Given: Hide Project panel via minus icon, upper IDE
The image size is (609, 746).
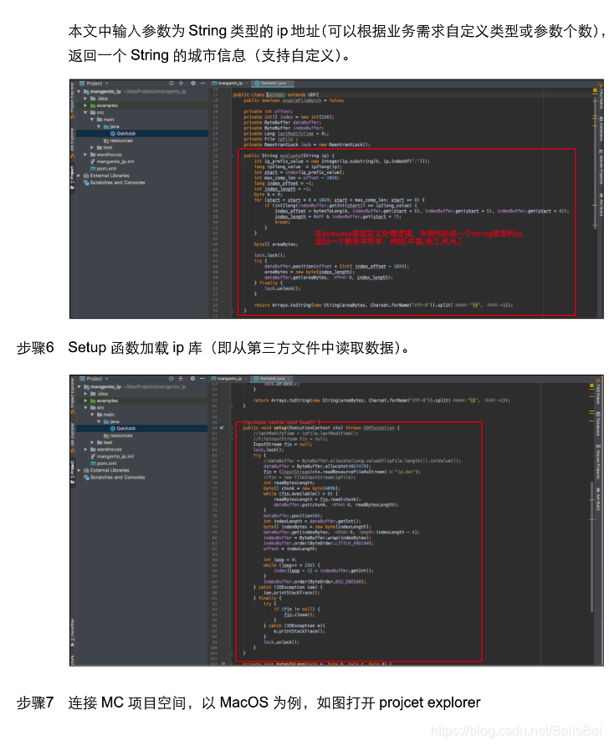Looking at the screenshot, I should 202,84.
